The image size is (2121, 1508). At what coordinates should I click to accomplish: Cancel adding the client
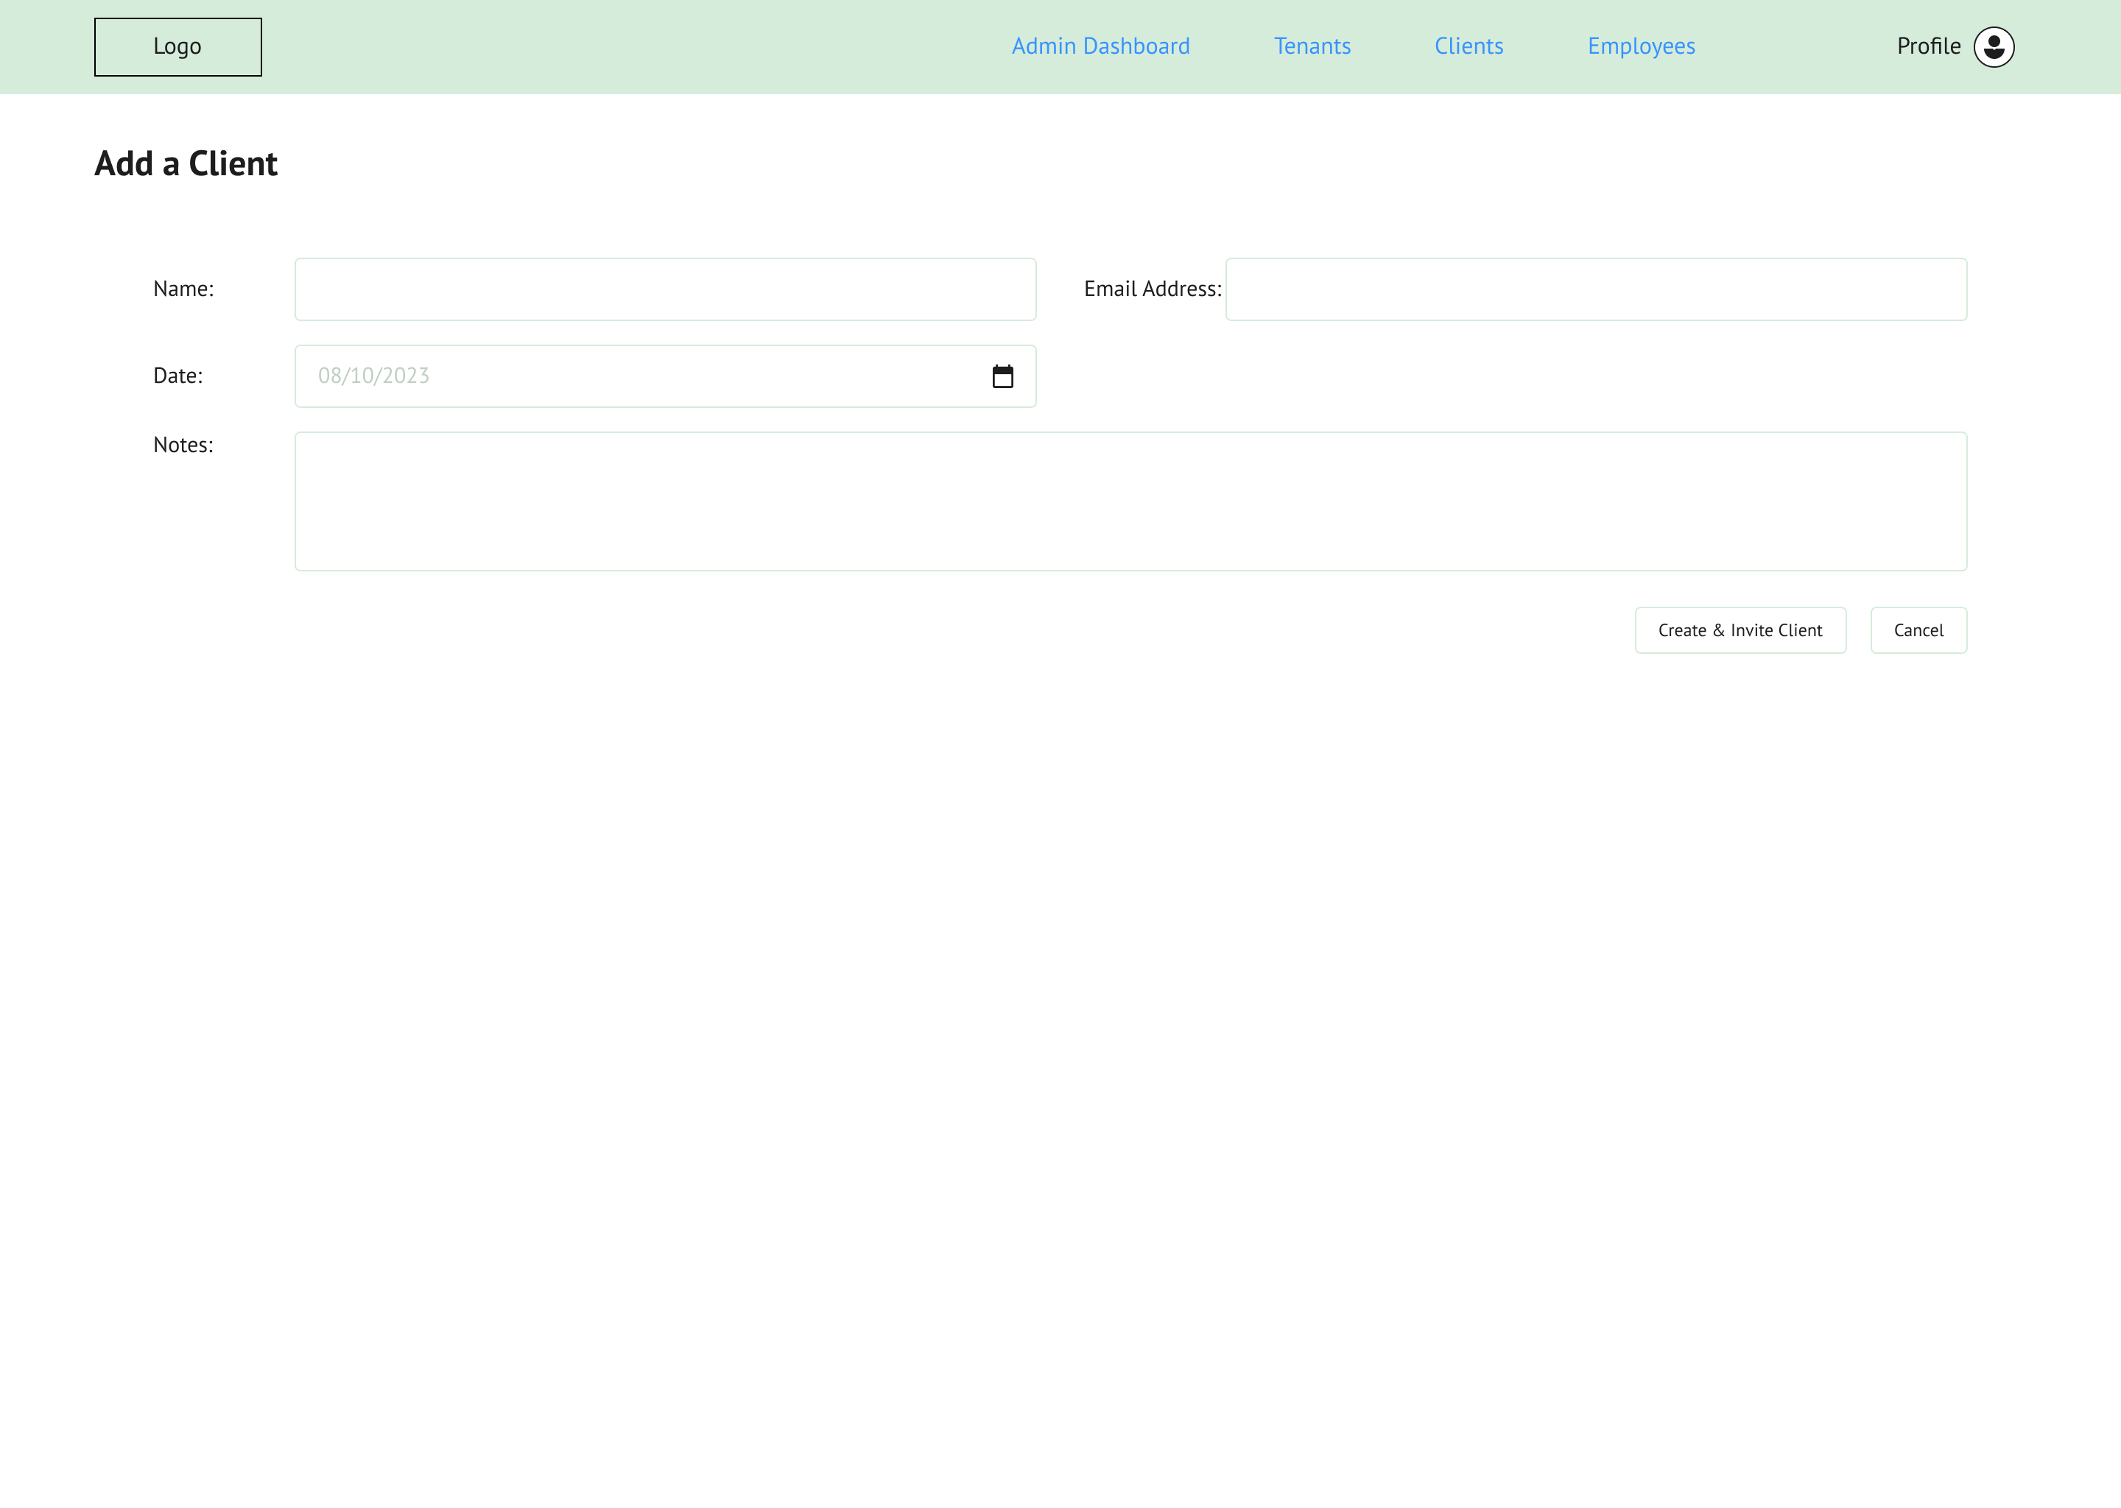point(1918,630)
